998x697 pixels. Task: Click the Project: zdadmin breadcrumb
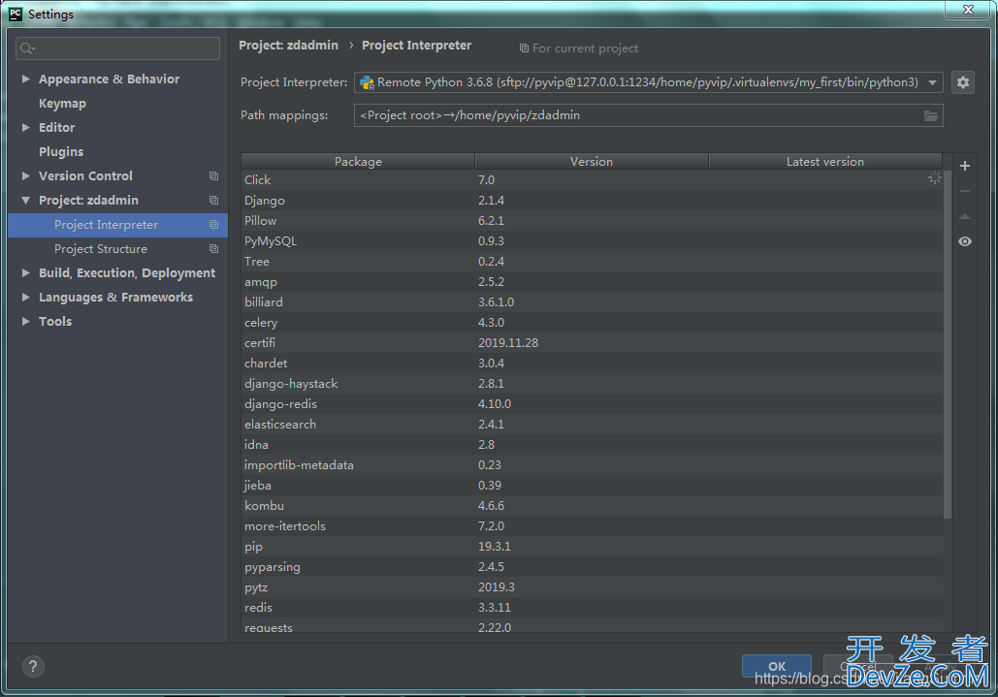tap(288, 46)
